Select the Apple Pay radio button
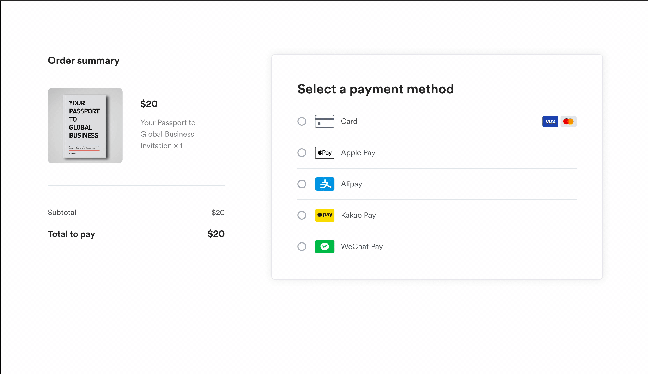648x374 pixels. click(x=302, y=153)
